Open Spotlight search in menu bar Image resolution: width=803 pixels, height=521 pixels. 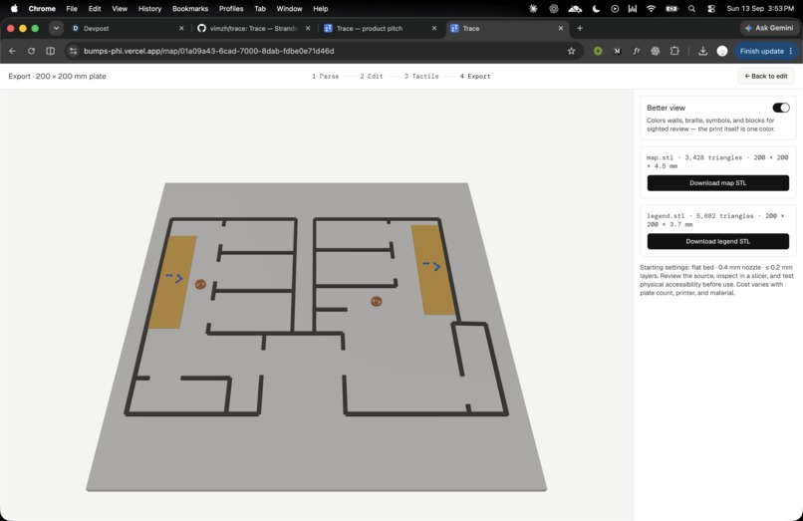(691, 9)
